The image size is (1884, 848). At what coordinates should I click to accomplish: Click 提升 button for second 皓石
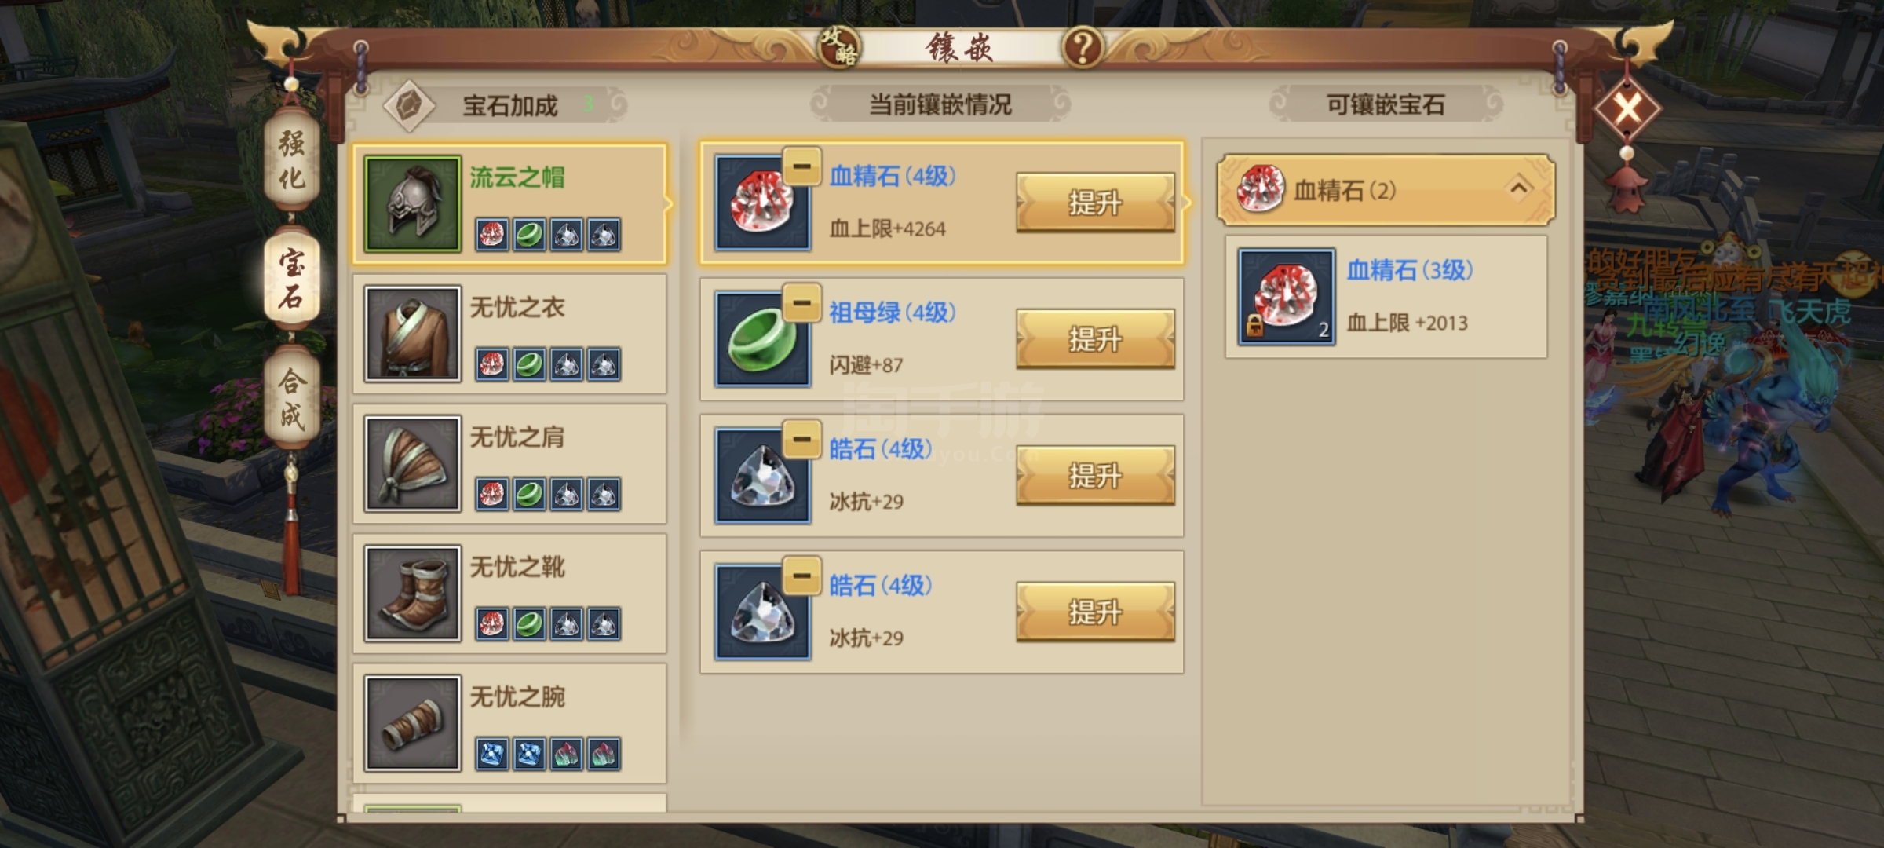[x=1095, y=612]
